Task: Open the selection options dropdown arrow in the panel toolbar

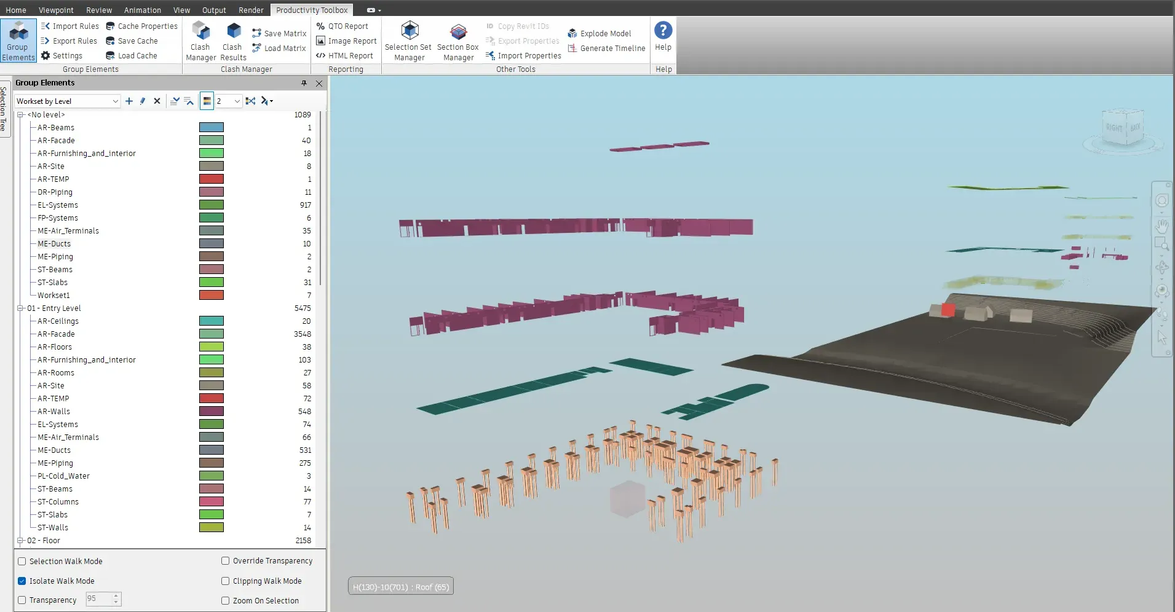Action: (271, 101)
